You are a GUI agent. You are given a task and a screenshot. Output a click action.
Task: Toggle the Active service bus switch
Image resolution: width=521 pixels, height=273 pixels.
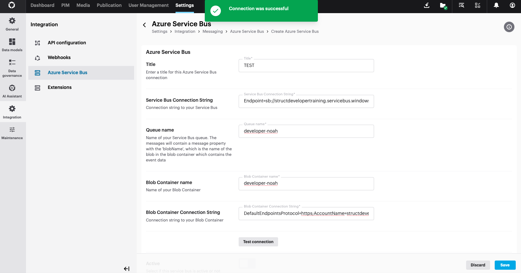(x=247, y=263)
